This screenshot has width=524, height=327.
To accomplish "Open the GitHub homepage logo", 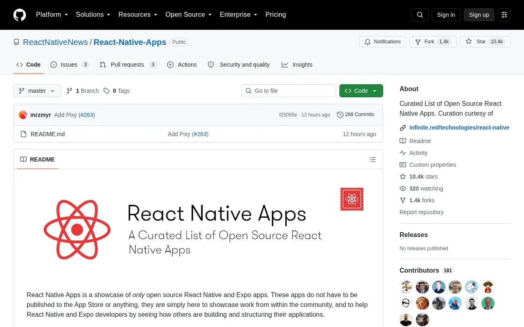I will click(20, 15).
